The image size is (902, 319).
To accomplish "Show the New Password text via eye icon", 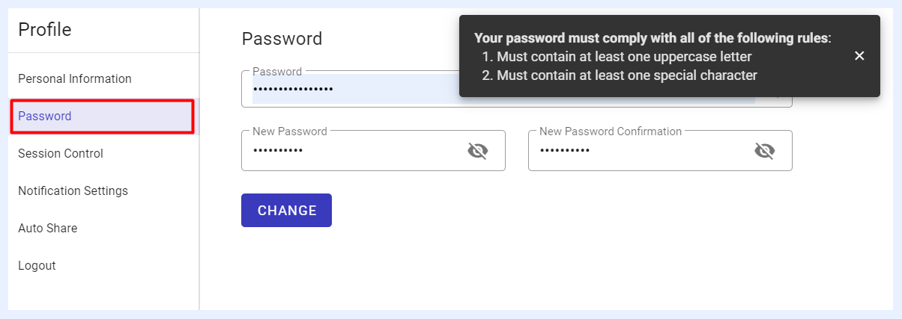I will 478,151.
